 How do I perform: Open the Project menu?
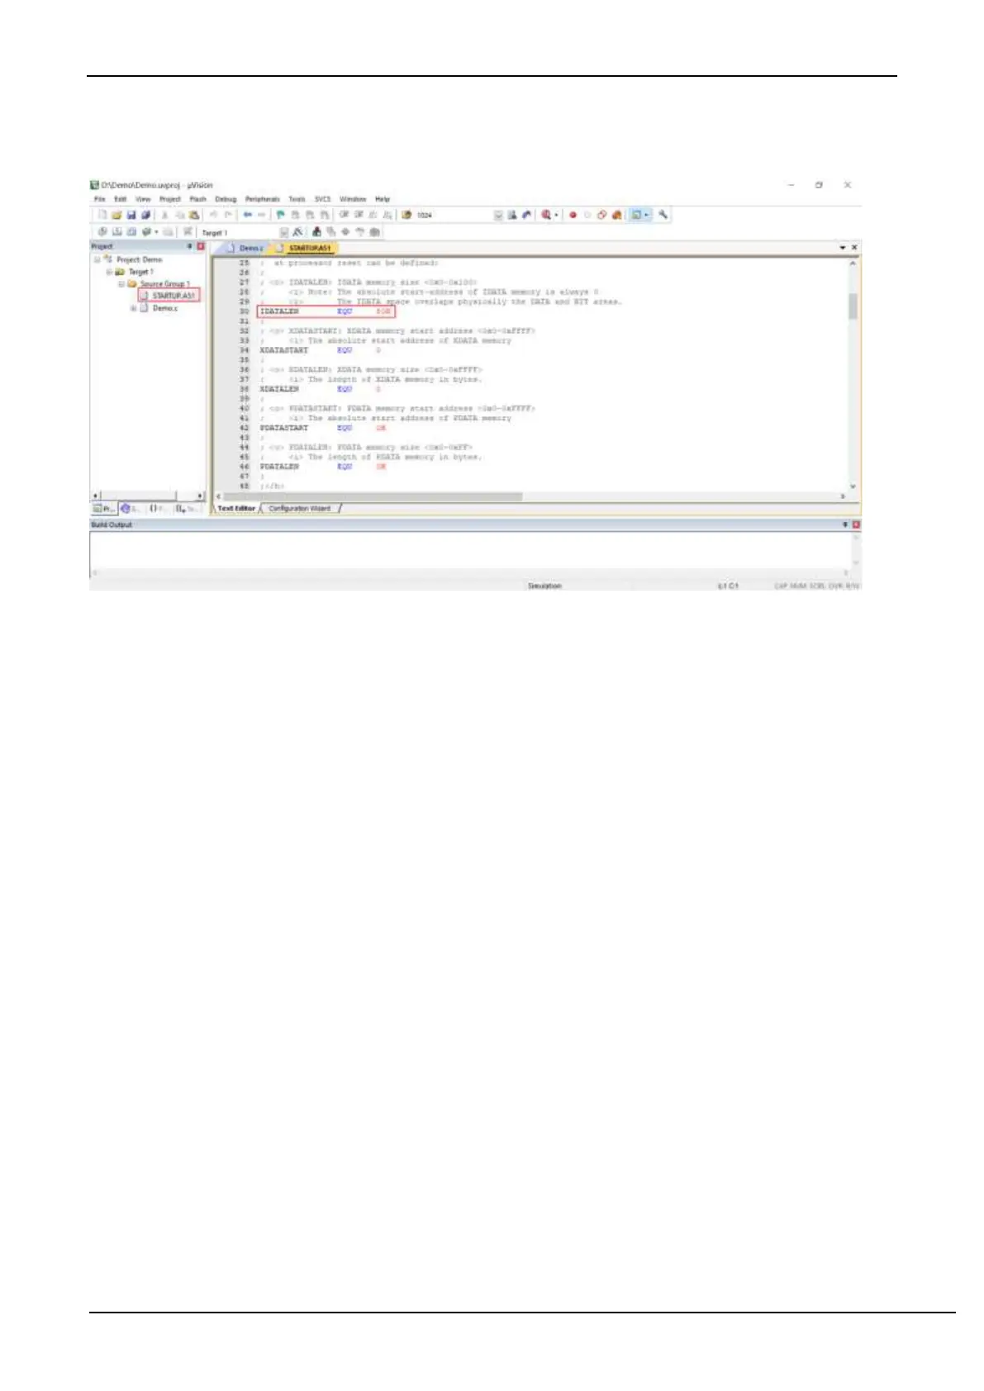170,199
